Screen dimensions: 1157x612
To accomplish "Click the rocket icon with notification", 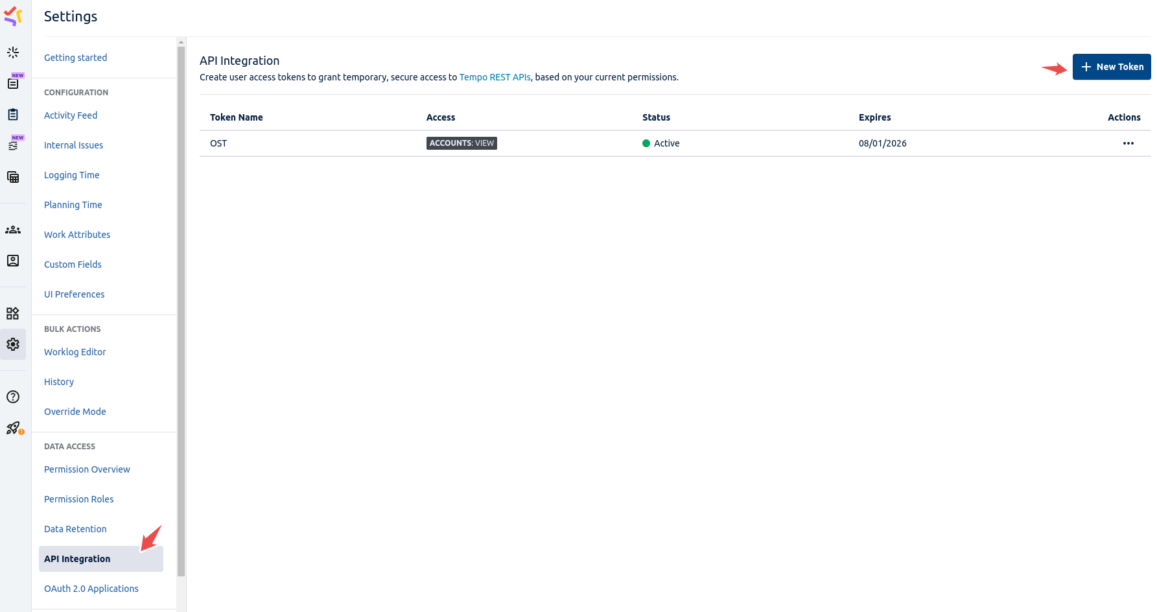I will coord(13,428).
